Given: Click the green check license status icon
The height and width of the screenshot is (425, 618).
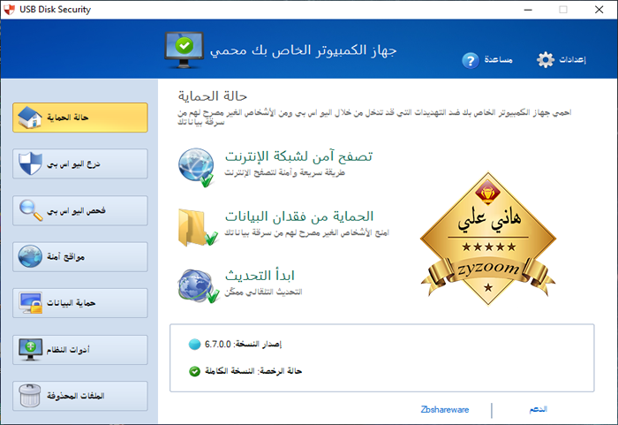Looking at the screenshot, I should (x=195, y=371).
